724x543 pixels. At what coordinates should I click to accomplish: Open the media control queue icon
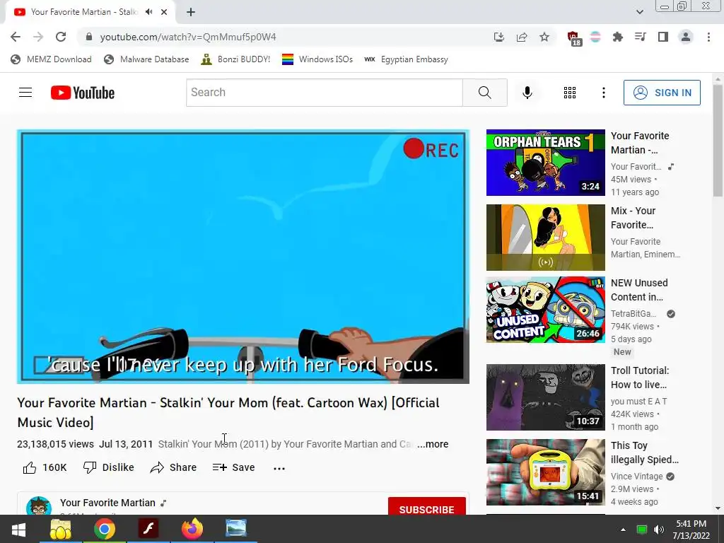[640, 37]
